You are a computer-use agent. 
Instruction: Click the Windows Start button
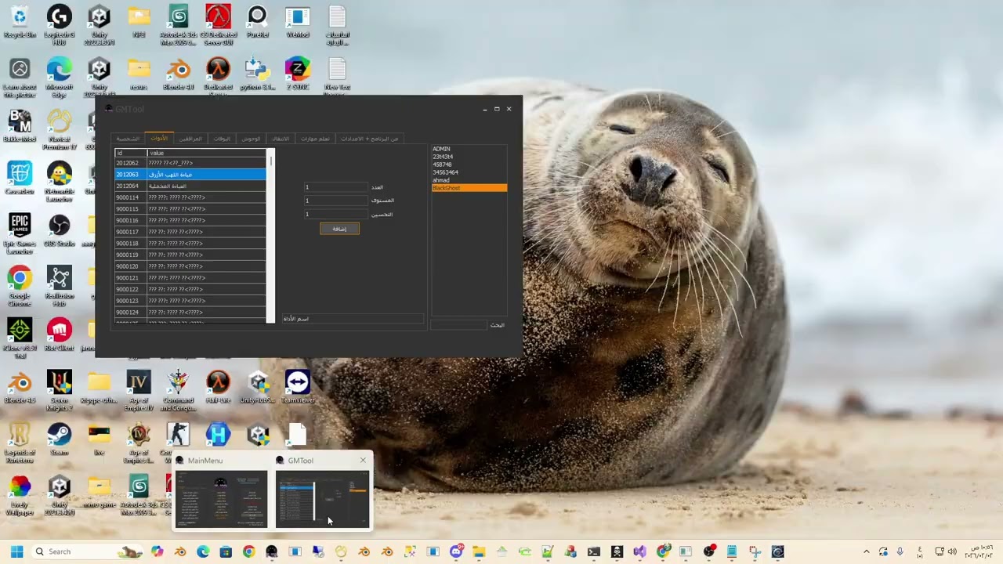16,551
